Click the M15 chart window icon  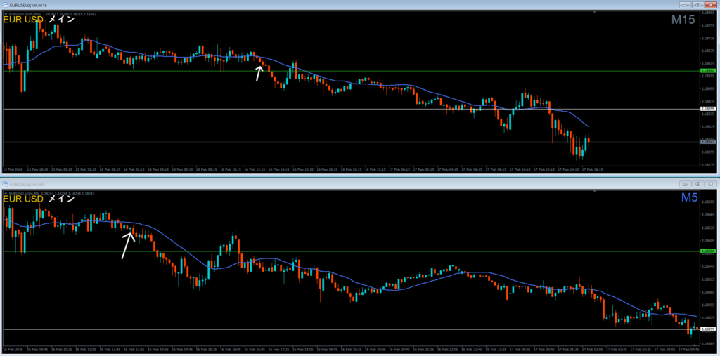coord(6,5)
